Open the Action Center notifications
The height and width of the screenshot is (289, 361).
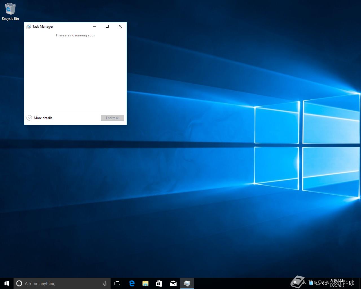[x=351, y=283]
